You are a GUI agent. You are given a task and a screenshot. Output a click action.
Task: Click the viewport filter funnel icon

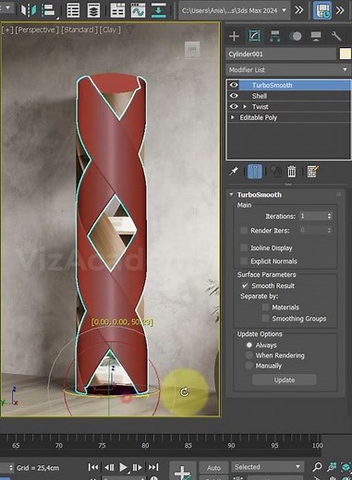[130, 30]
